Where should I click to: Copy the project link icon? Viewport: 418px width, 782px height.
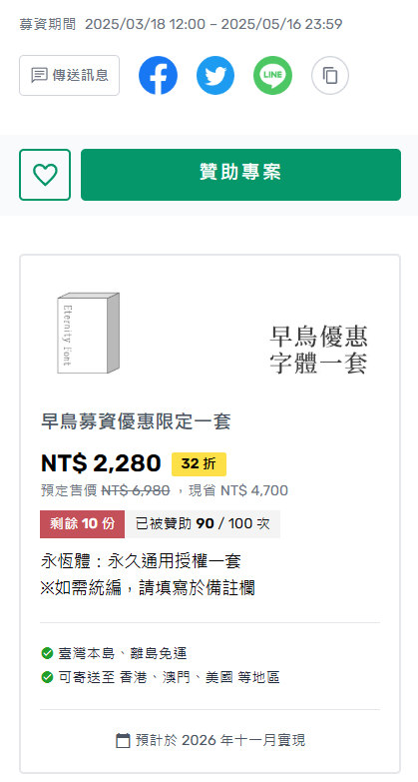[x=330, y=75]
